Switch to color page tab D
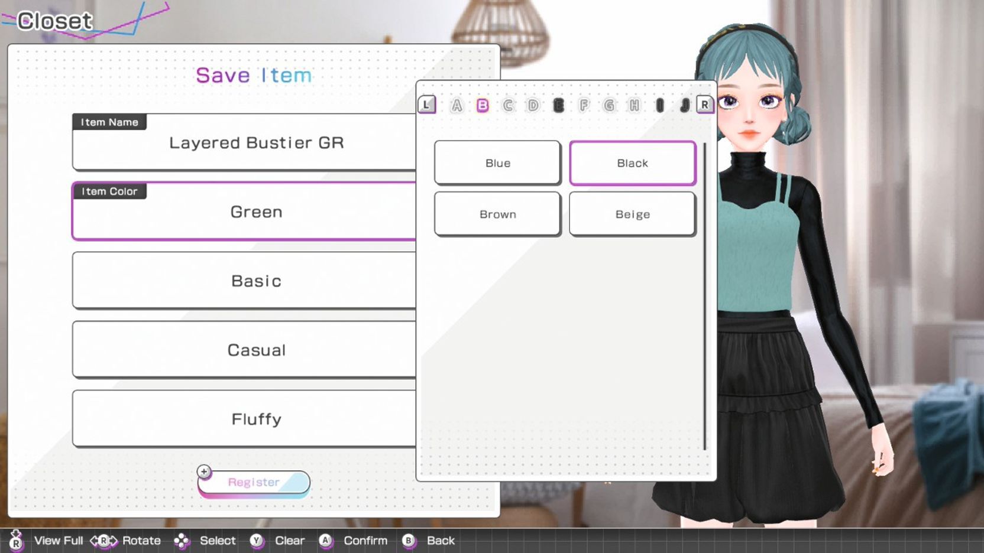Viewport: 984px width, 553px height. 533,105
